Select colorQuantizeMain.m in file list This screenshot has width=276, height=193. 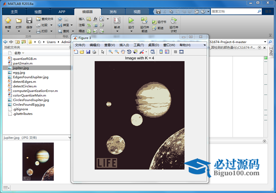pyautogui.click(x=30, y=95)
